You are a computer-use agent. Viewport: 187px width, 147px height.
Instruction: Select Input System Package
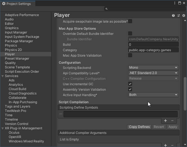pos(22,37)
